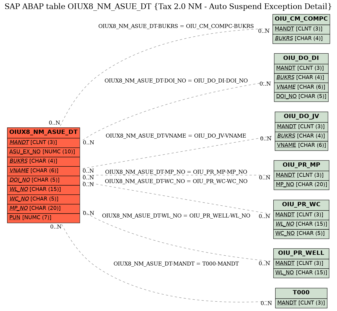The image size is (337, 311).
Task: Select MANDT [CLNT (3)] in OIUX8_NM_ASUE_DT
Action: point(43,142)
